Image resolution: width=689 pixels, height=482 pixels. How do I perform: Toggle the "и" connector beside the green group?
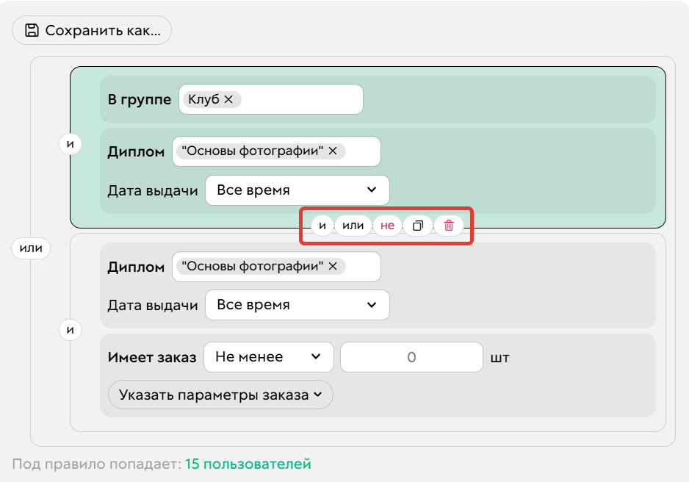pyautogui.click(x=70, y=144)
